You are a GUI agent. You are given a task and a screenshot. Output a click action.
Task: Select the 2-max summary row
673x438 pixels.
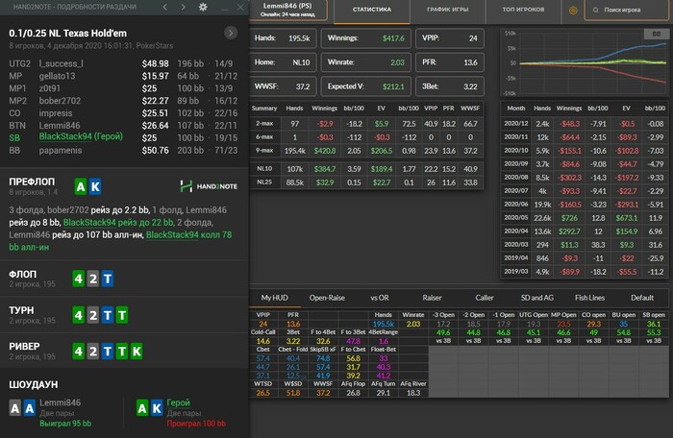point(366,124)
